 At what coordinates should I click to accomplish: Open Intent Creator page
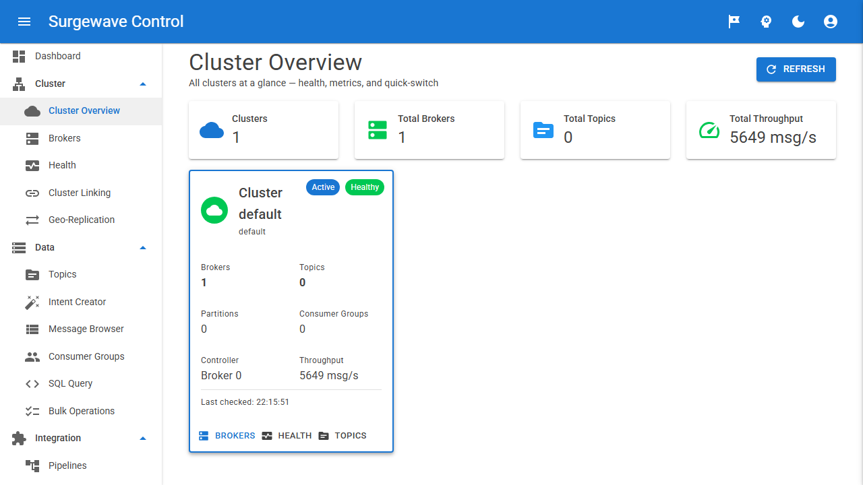(x=81, y=302)
